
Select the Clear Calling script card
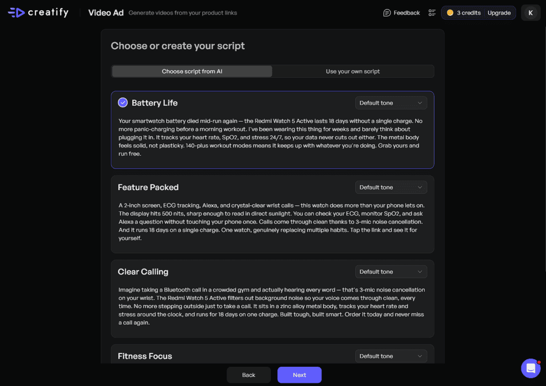click(272, 299)
